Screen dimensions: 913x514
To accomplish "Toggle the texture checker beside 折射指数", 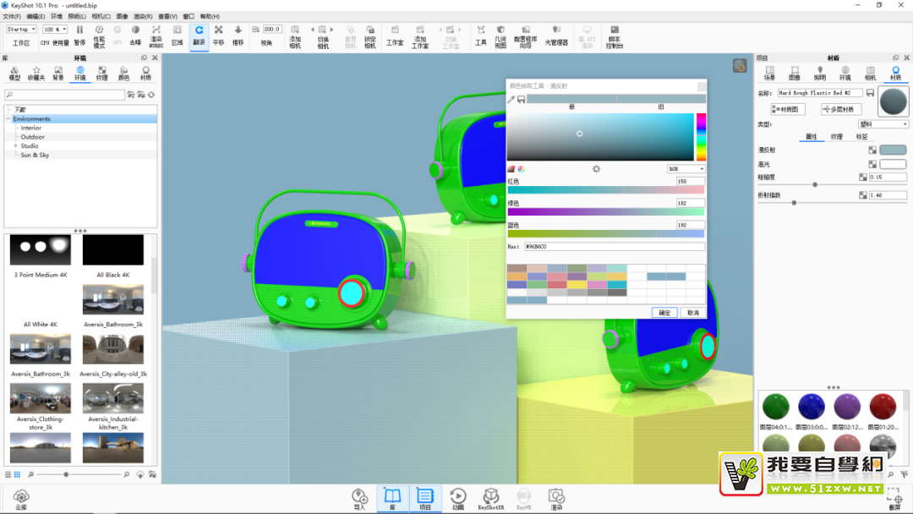I will tap(863, 195).
